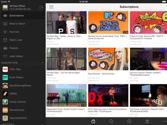The width and height of the screenshot is (167, 125).
Task: Click the battery indicator in status bar
Action: [164, 2]
